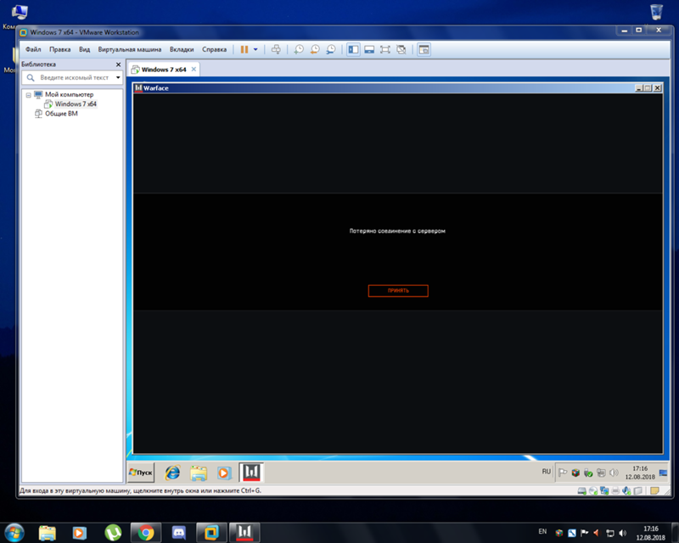Close the Библиотека panel
The height and width of the screenshot is (543, 679).
click(x=118, y=64)
